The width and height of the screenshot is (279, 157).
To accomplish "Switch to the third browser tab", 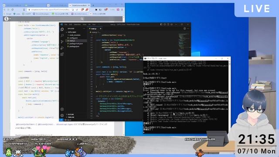I will click(57, 5).
